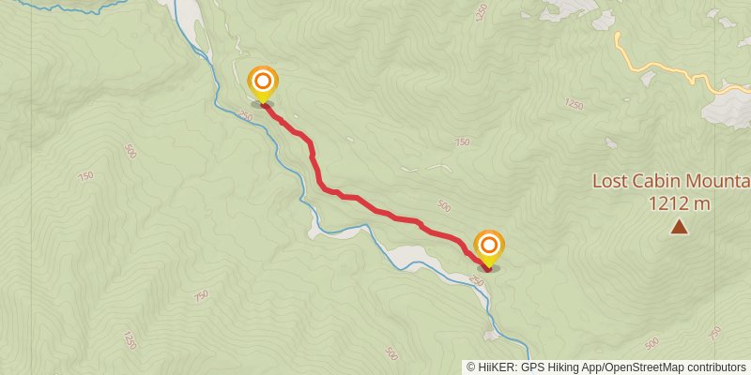Click the 250 contour label beside the start marker
This screenshot has height=375, width=751.
point(245,116)
